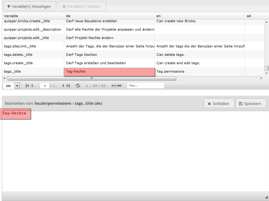Screen dimensions: 269x201
Task: Go to the next grid page
Action: coord(63,86)
